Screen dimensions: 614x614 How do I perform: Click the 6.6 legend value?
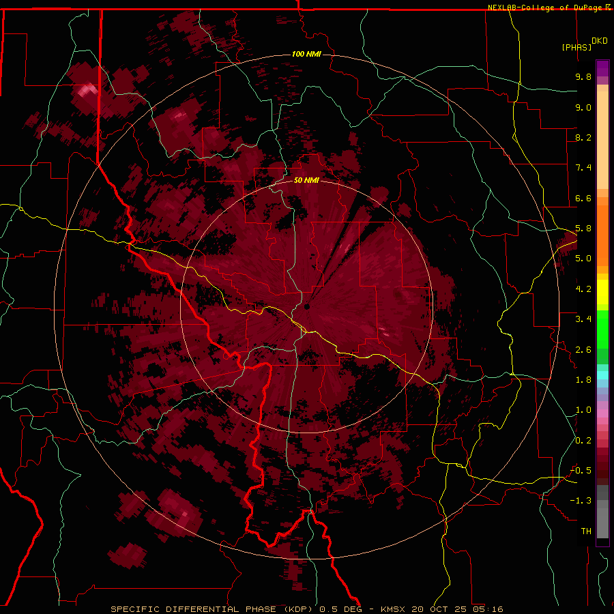583,198
